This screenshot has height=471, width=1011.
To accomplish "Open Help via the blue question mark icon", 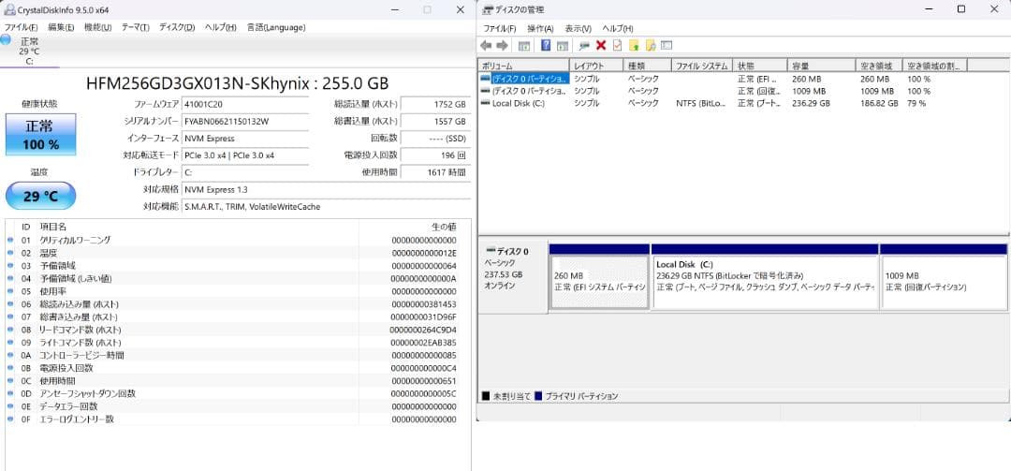I will pos(546,45).
